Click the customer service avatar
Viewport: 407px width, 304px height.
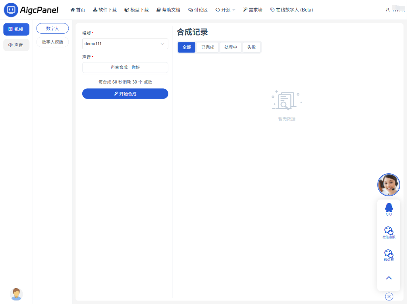(388, 185)
